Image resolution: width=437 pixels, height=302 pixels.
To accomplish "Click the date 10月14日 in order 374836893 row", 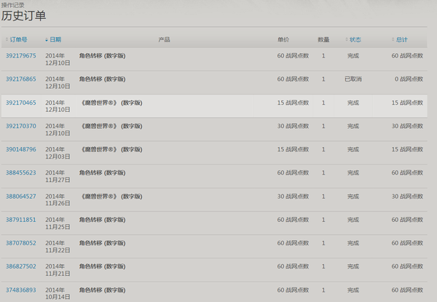I will pyautogui.click(x=58, y=297).
